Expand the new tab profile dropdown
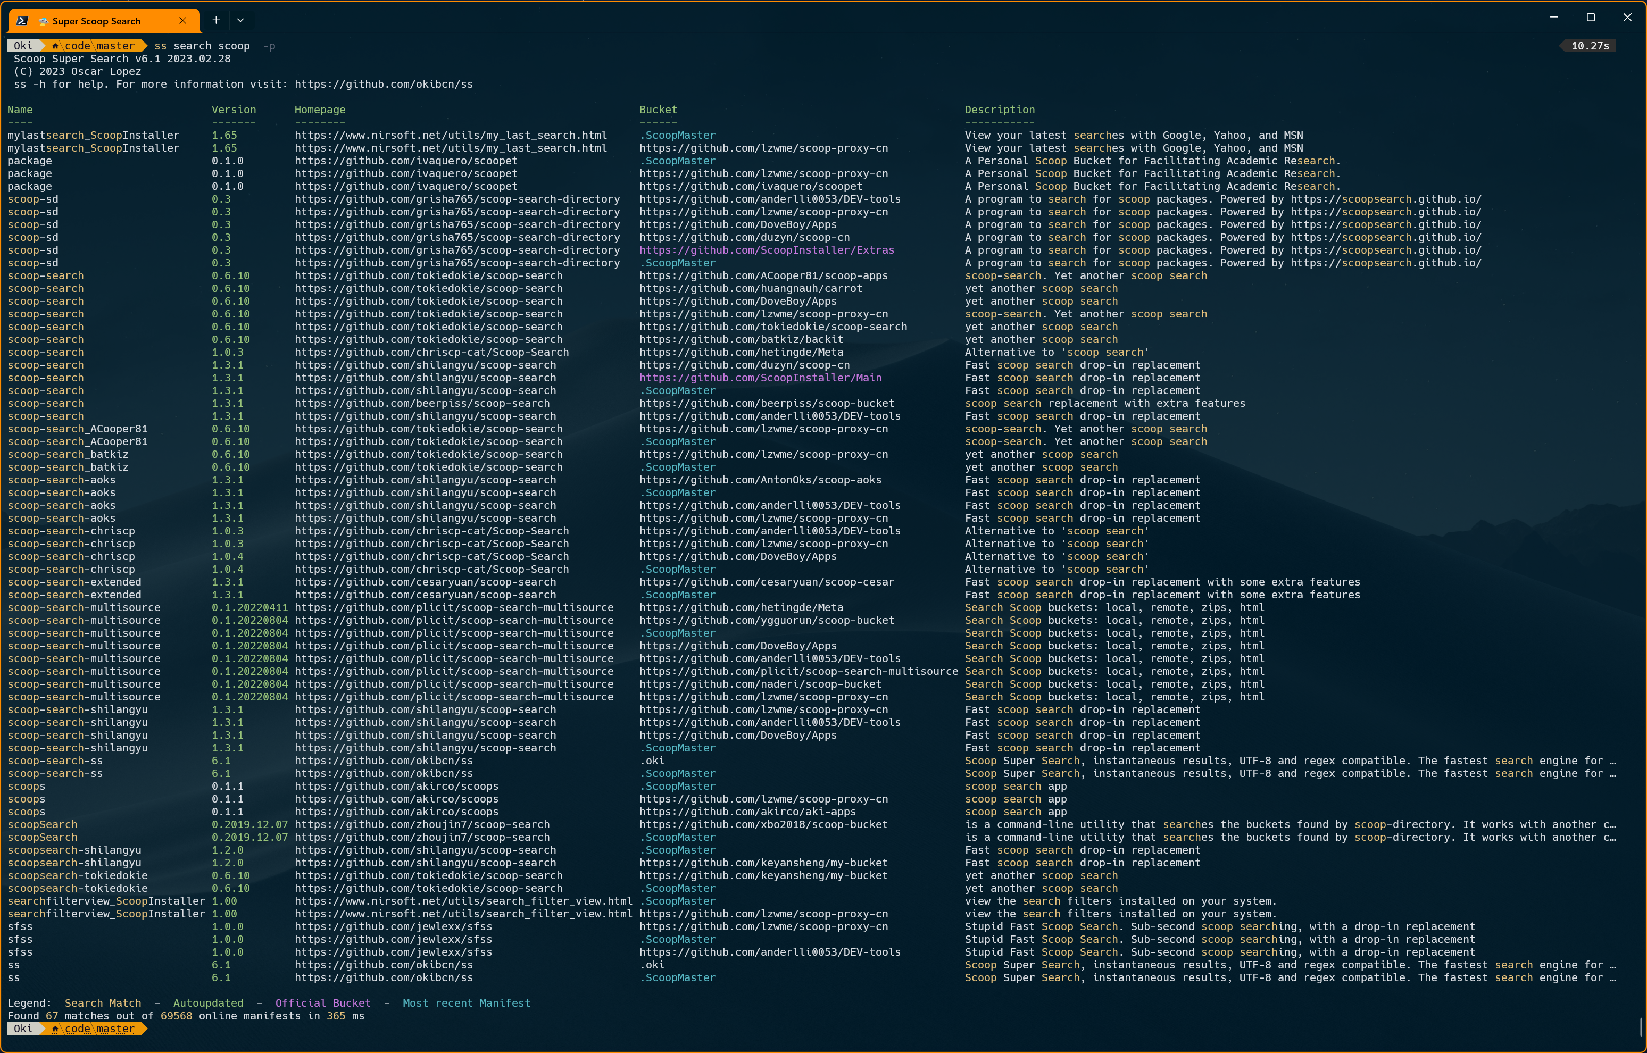Viewport: 1647px width, 1053px height. click(240, 21)
